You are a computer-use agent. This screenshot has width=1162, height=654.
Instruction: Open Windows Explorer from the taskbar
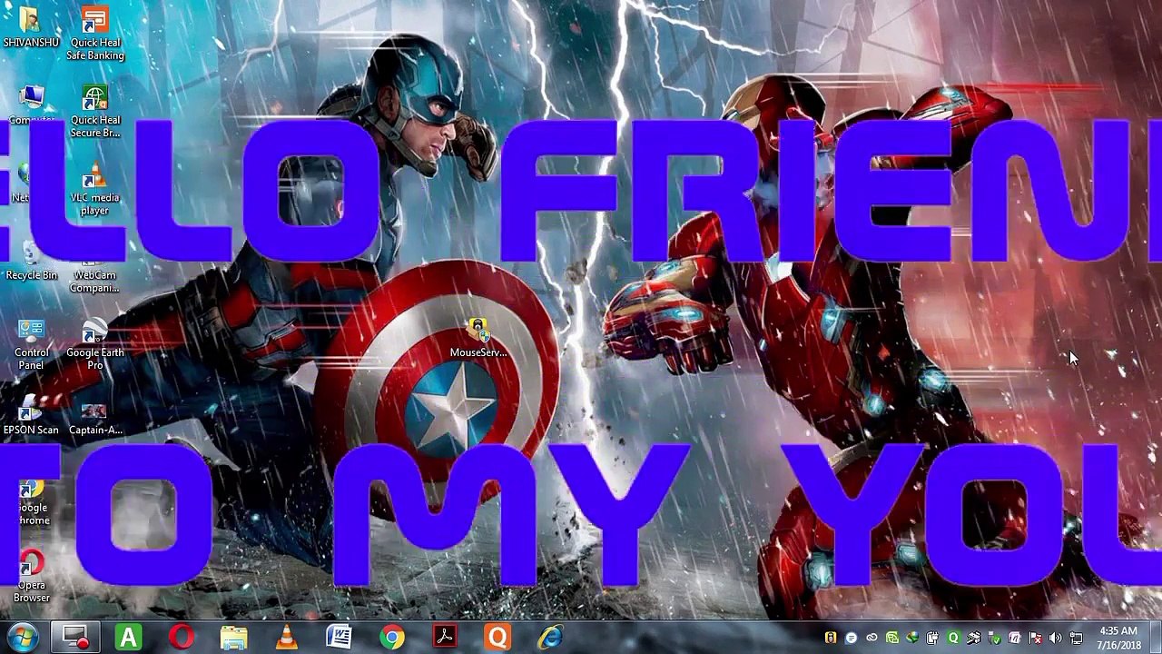point(233,638)
